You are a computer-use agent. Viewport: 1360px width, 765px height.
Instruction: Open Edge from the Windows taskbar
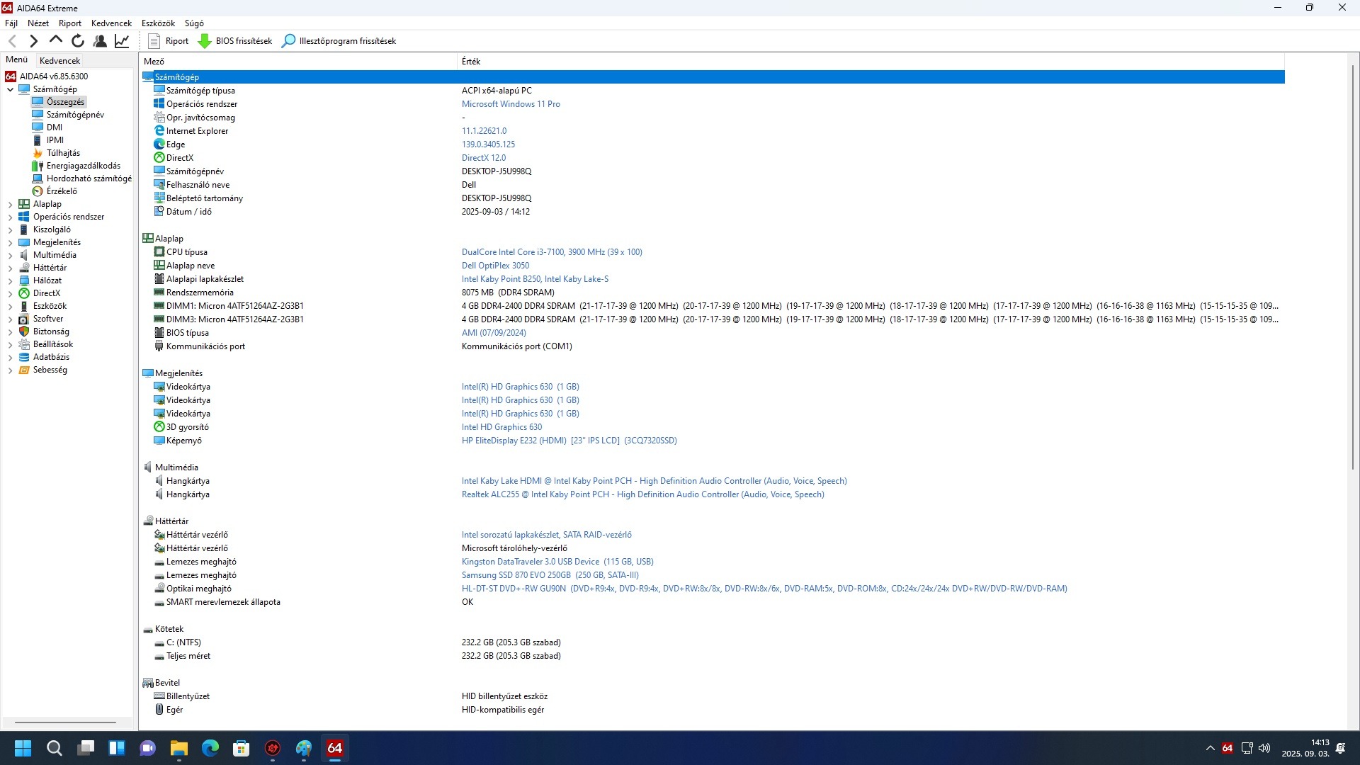pyautogui.click(x=210, y=748)
